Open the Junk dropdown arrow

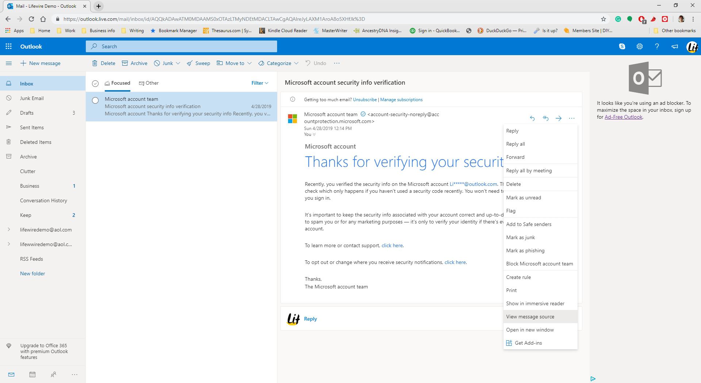(178, 63)
